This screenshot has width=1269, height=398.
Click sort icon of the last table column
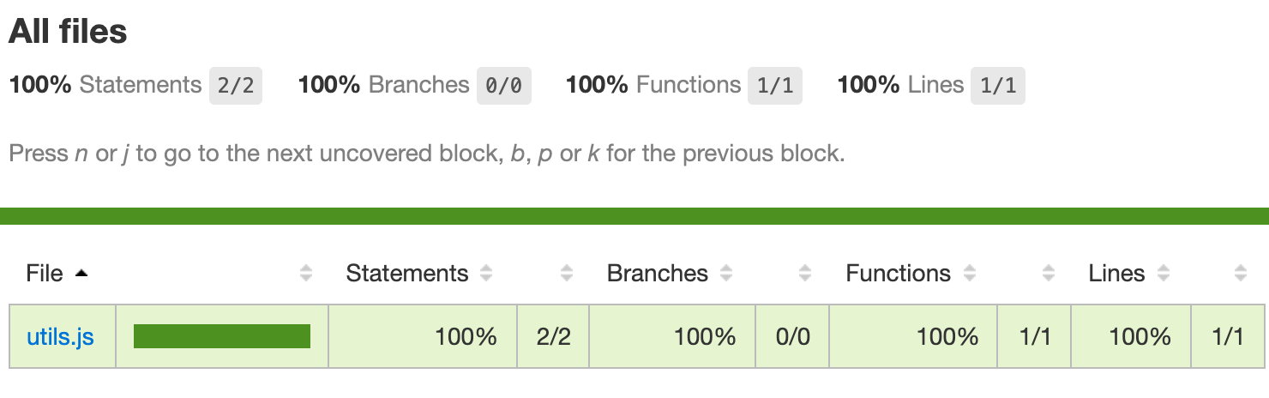click(x=1240, y=274)
